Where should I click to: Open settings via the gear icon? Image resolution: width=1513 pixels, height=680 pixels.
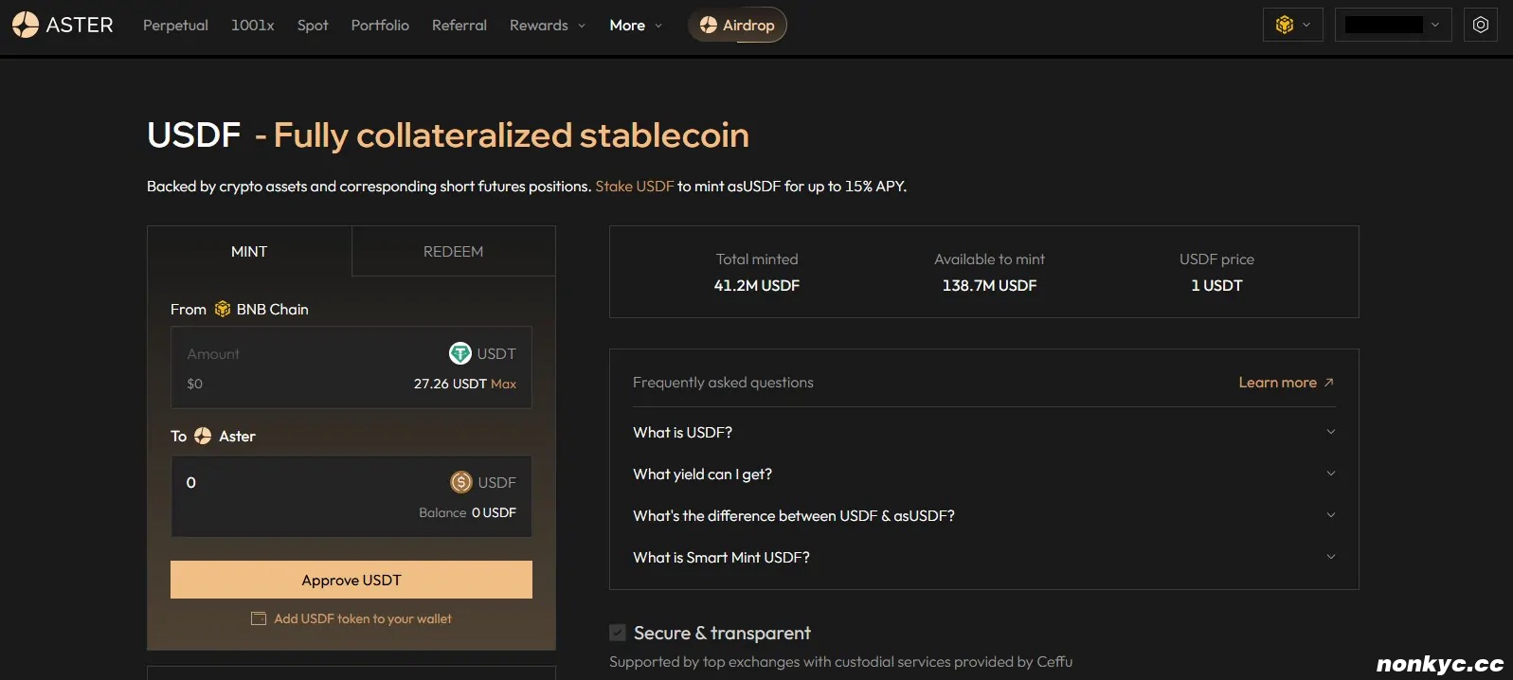1480,25
